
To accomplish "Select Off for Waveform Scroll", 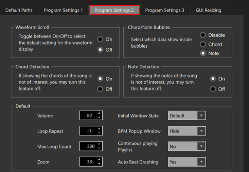I will point(101,50).
